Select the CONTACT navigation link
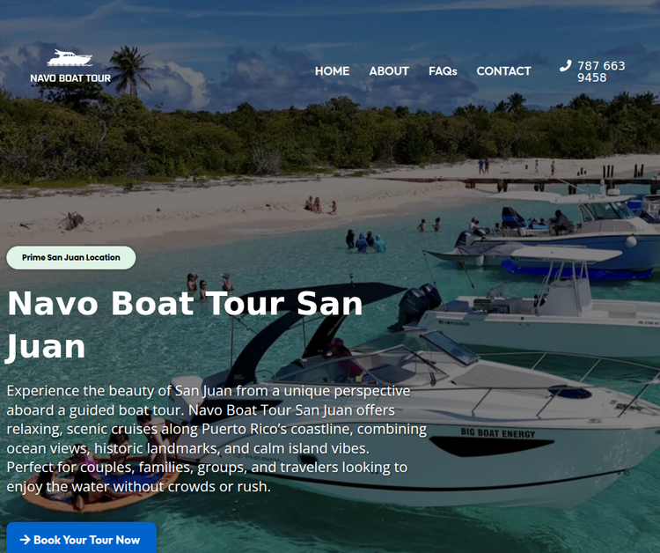The width and height of the screenshot is (660, 553). coord(504,71)
